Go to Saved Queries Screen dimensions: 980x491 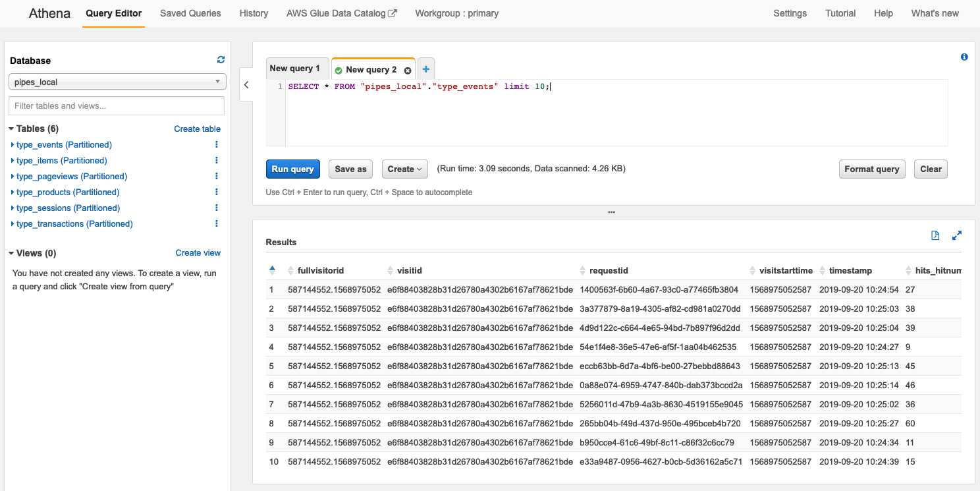click(190, 13)
